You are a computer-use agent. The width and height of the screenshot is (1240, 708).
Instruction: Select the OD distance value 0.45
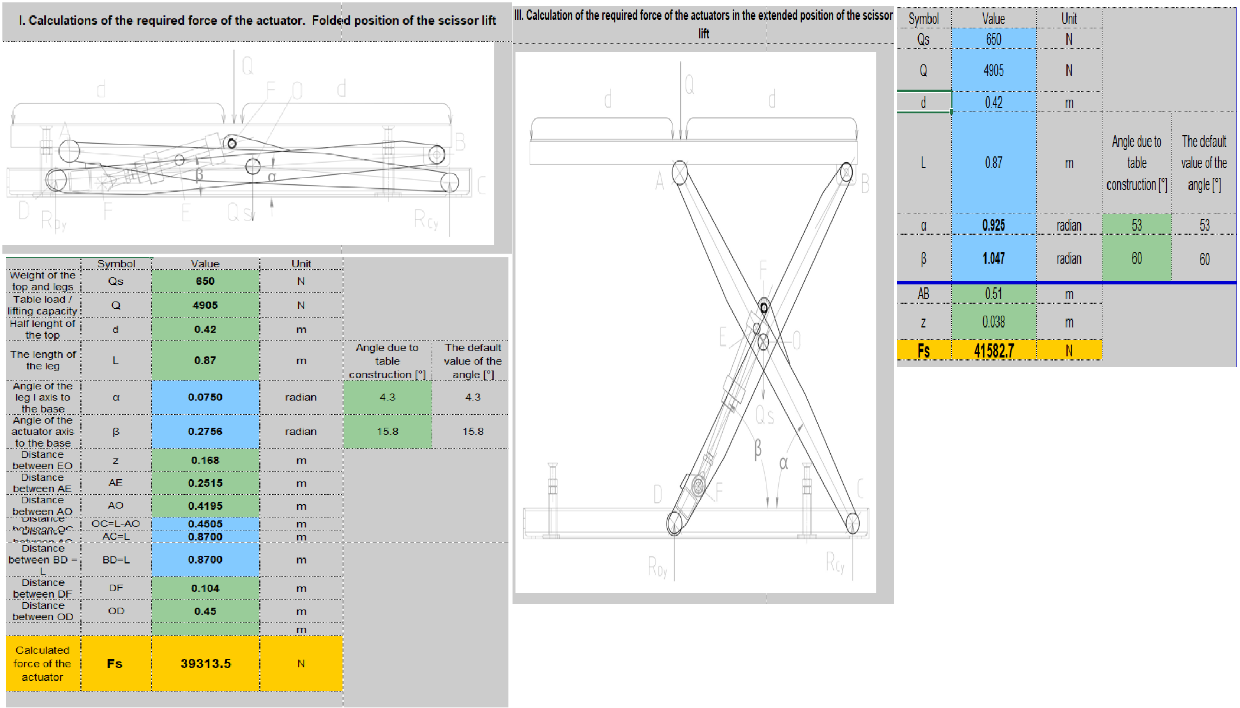click(x=205, y=611)
